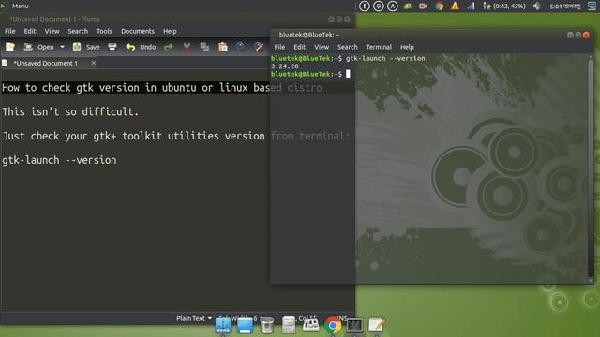
Task: Save the document using the Save button
Action: pos(86,47)
